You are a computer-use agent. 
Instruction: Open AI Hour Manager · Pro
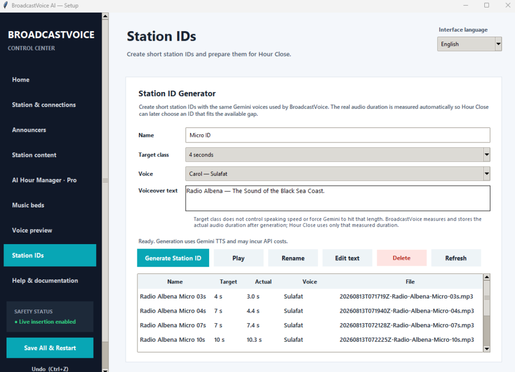(50, 180)
